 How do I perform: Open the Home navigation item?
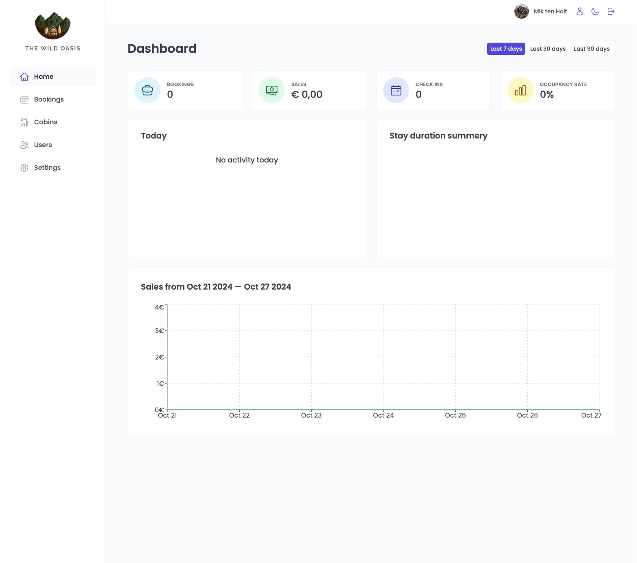[x=52, y=77]
